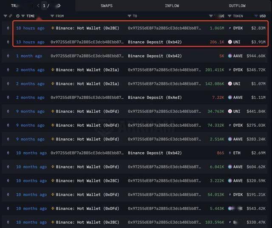Click AAVE token icon in $320.59K row

[230, 181]
